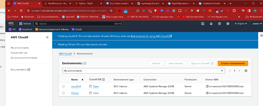Open AWS console settings gear in header
The height and width of the screenshot is (106, 263).
click(x=228, y=24)
